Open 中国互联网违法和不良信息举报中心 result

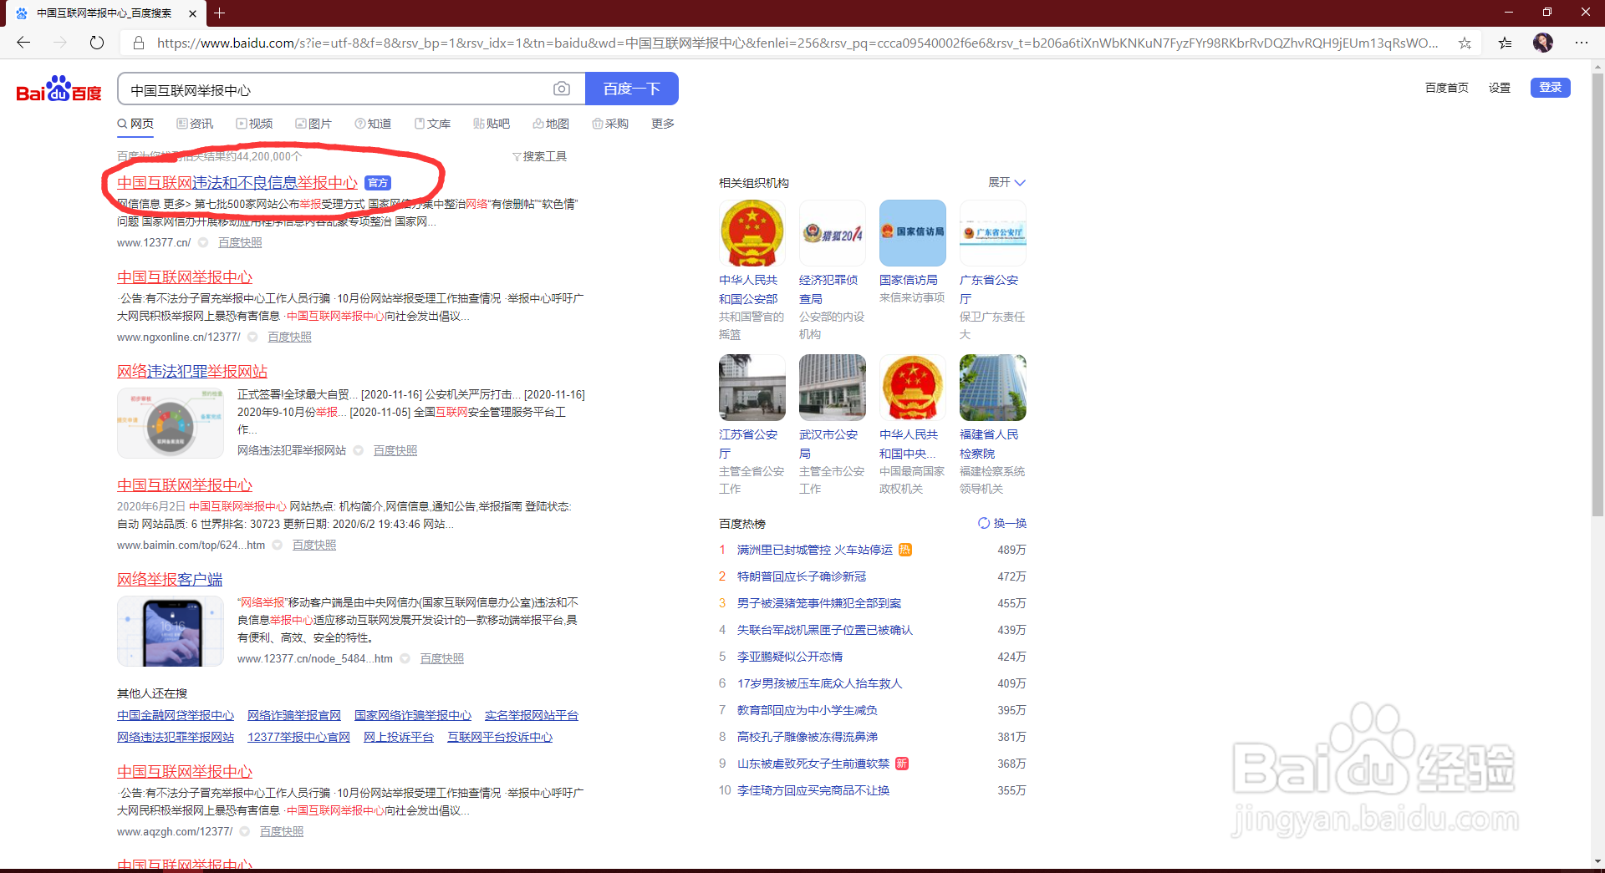(x=237, y=183)
